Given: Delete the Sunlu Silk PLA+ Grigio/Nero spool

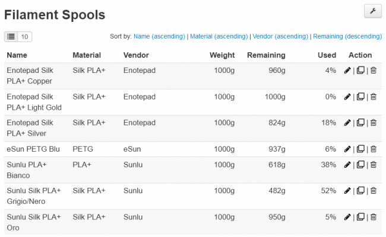Looking at the screenshot, I should [374, 191].
